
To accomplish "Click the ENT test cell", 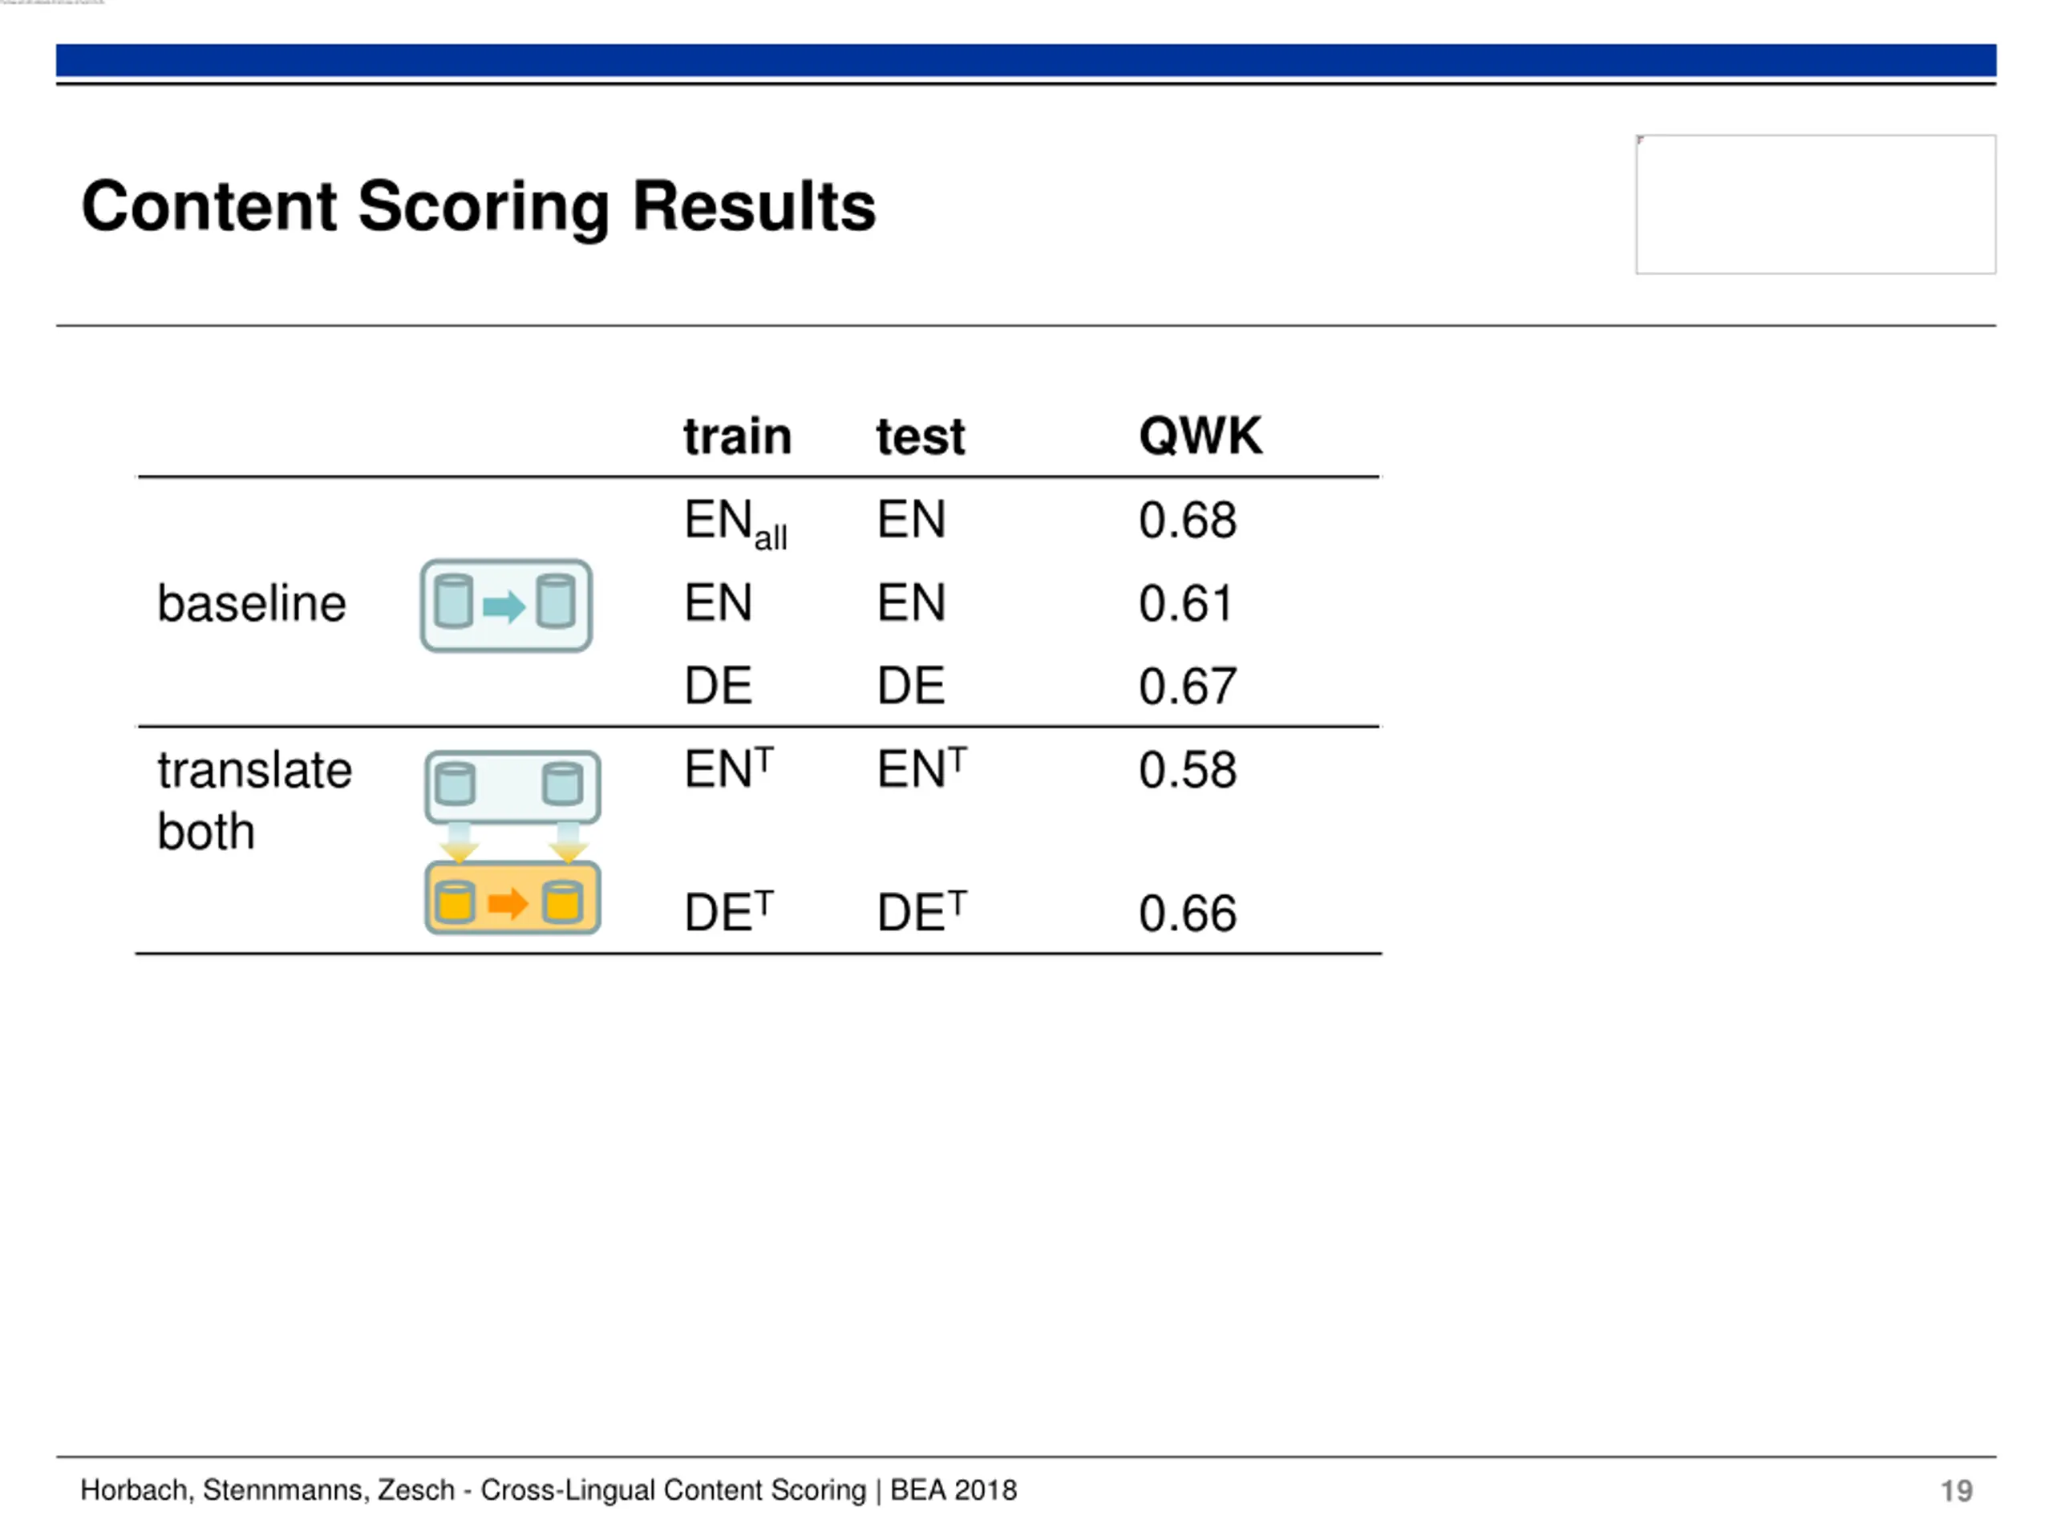I will 922,768.
